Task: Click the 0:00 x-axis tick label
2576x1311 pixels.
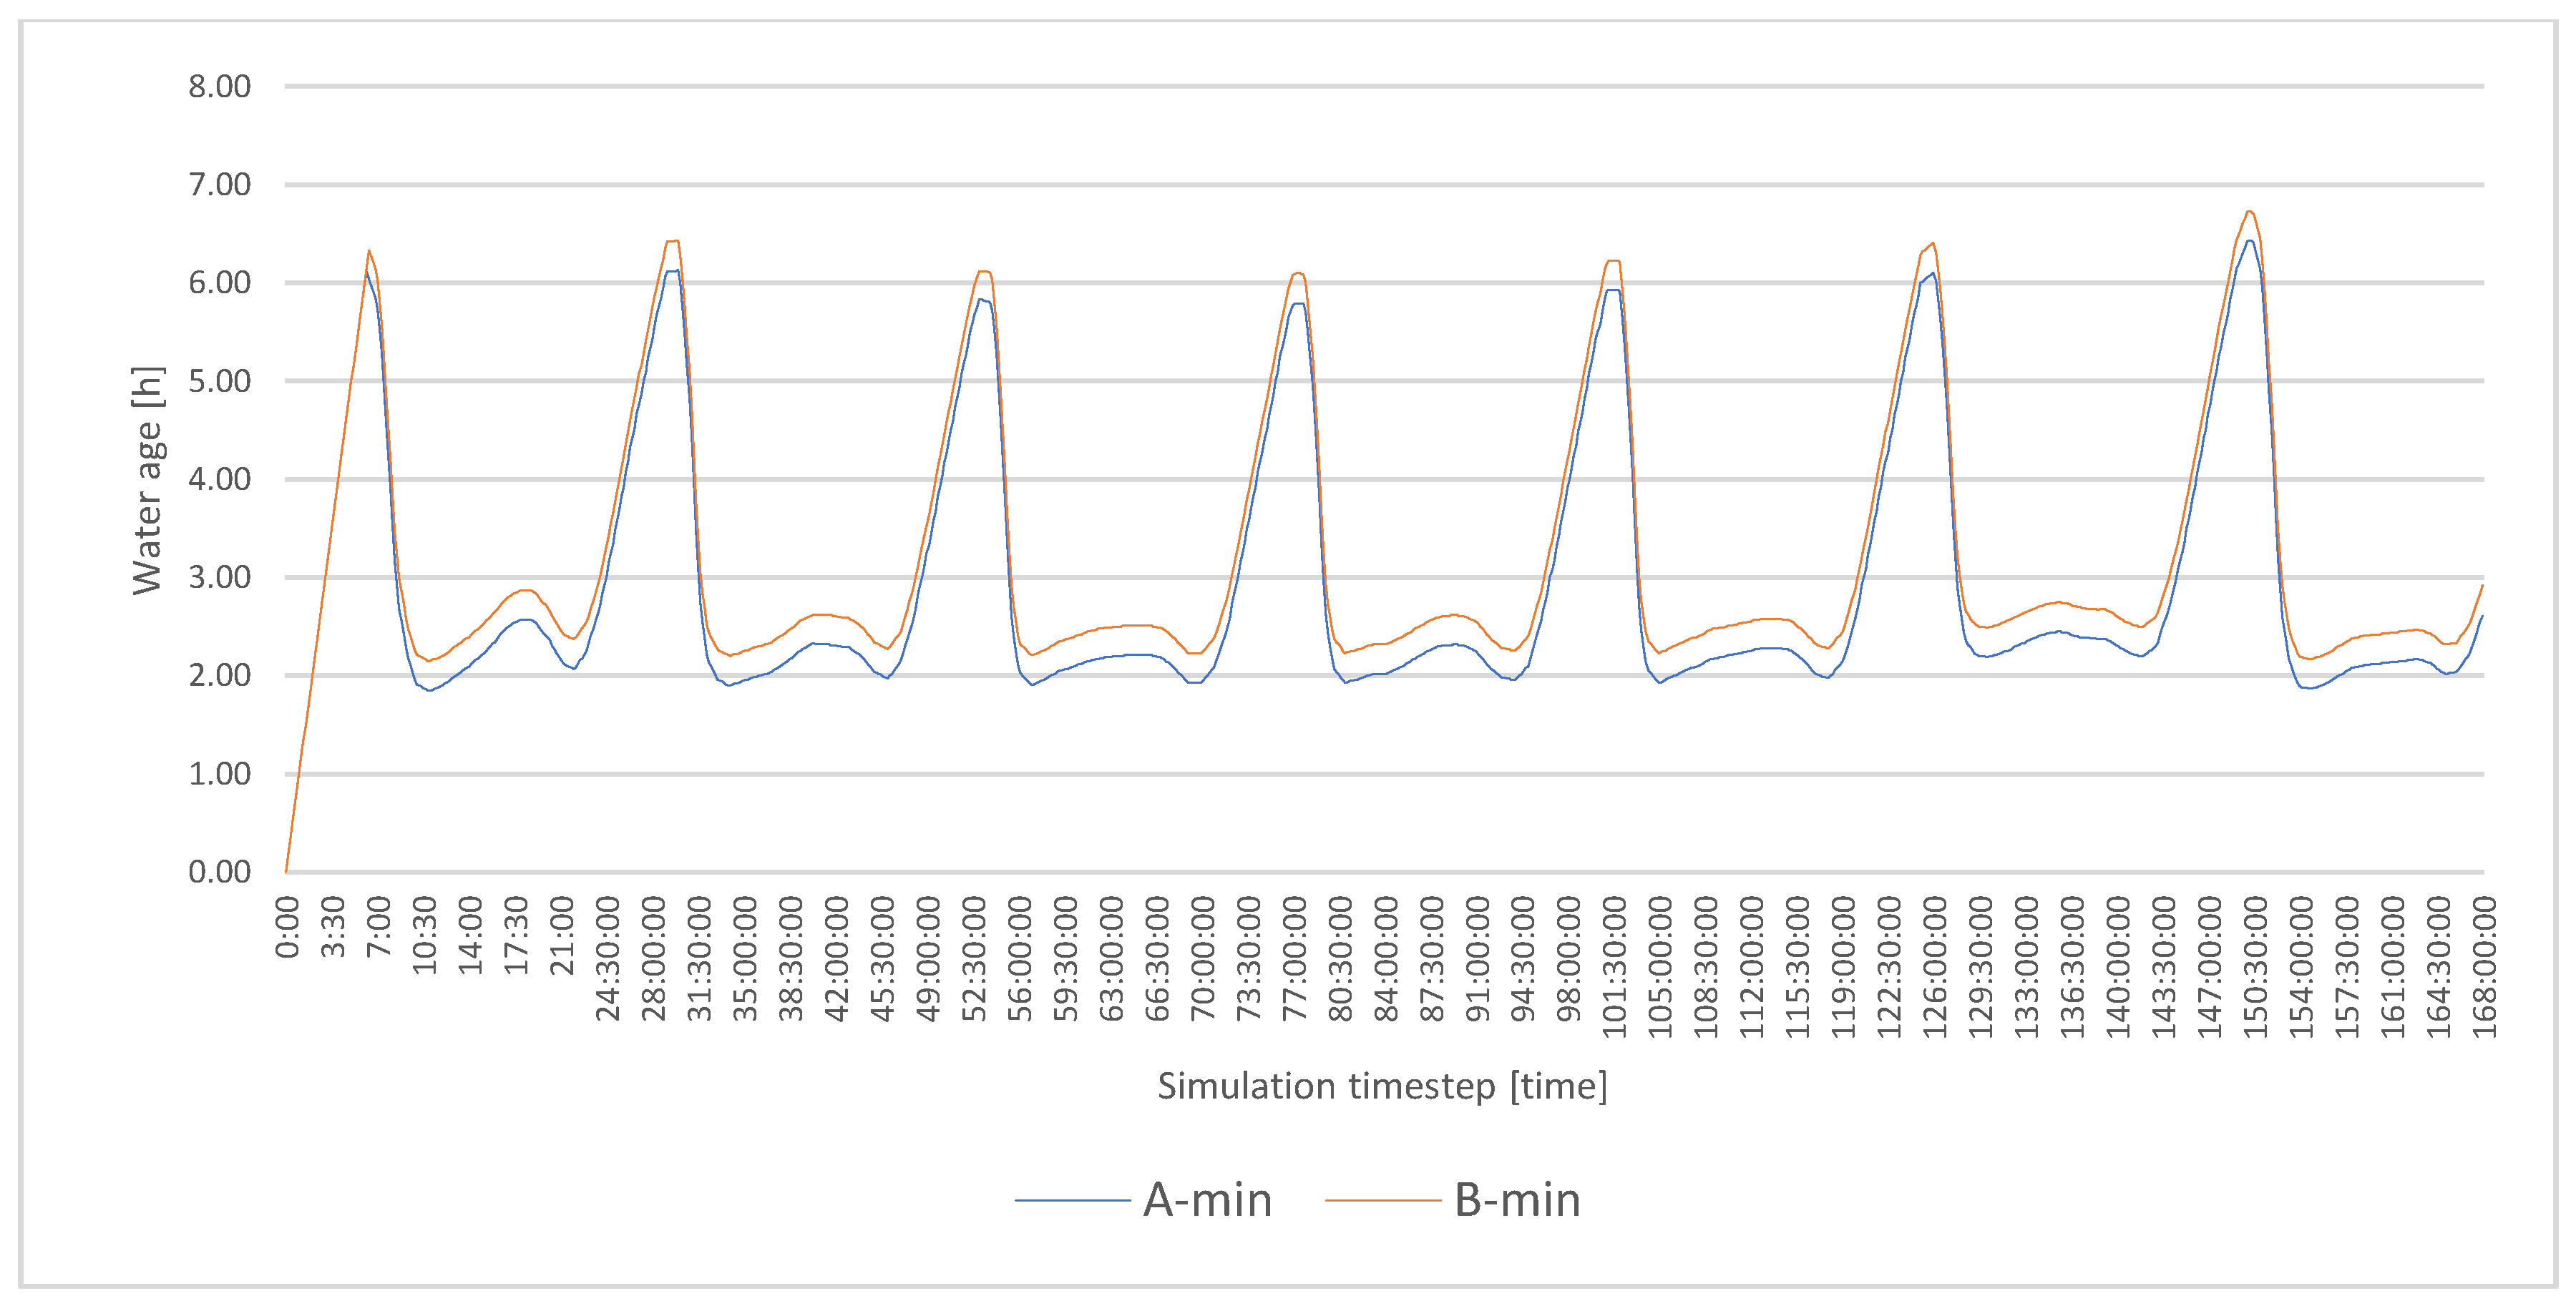Action: [x=287, y=928]
